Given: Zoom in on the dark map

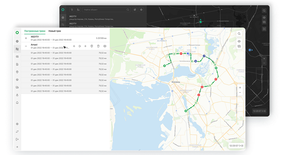Looking at the screenshot, I should [x=264, y=59].
